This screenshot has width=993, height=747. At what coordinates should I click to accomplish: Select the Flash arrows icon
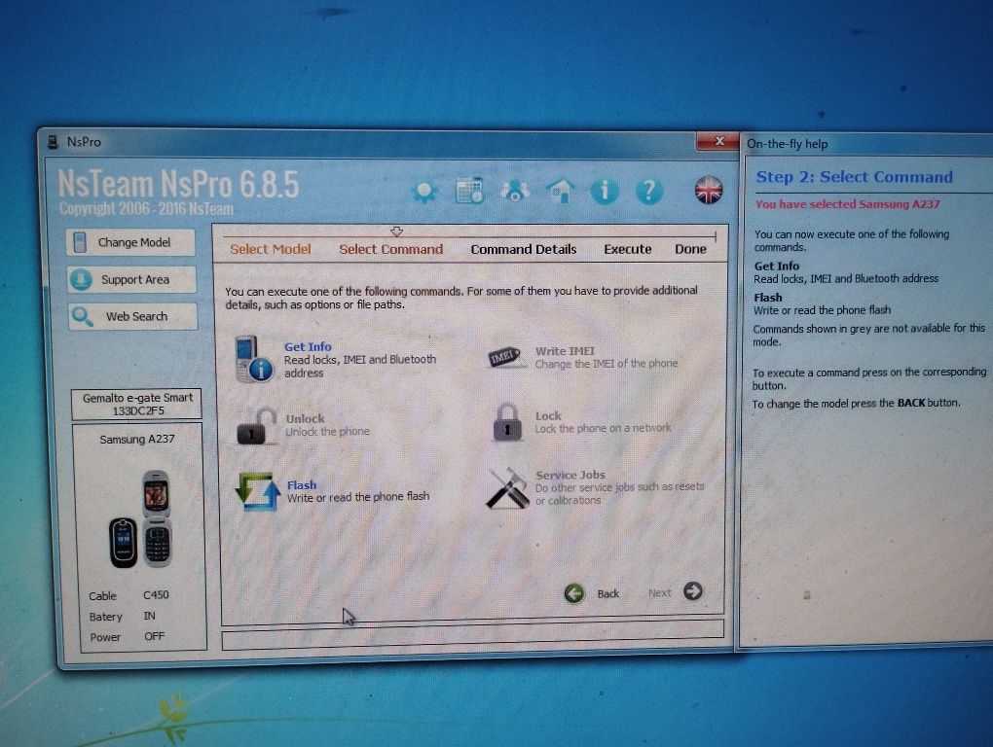click(258, 491)
